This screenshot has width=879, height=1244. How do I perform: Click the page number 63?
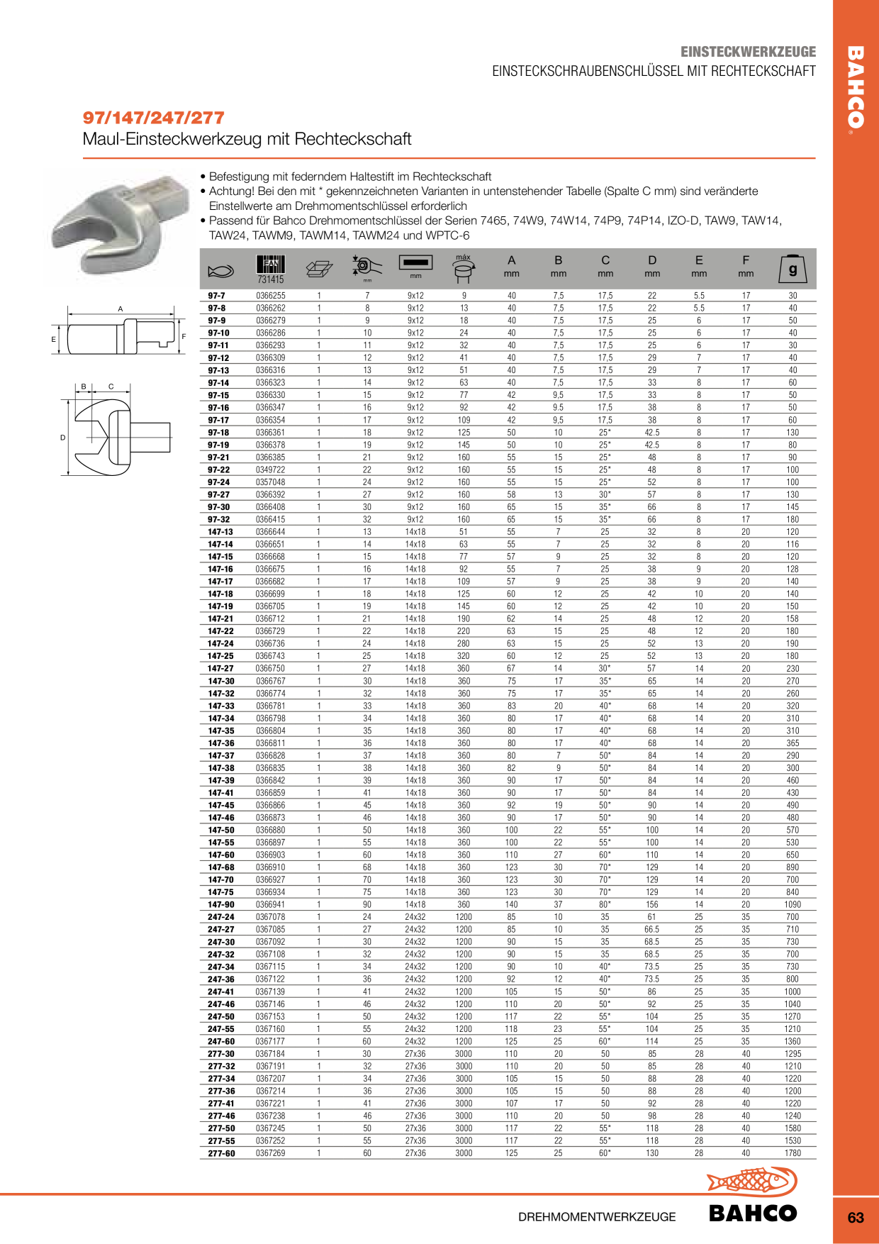856,1218
